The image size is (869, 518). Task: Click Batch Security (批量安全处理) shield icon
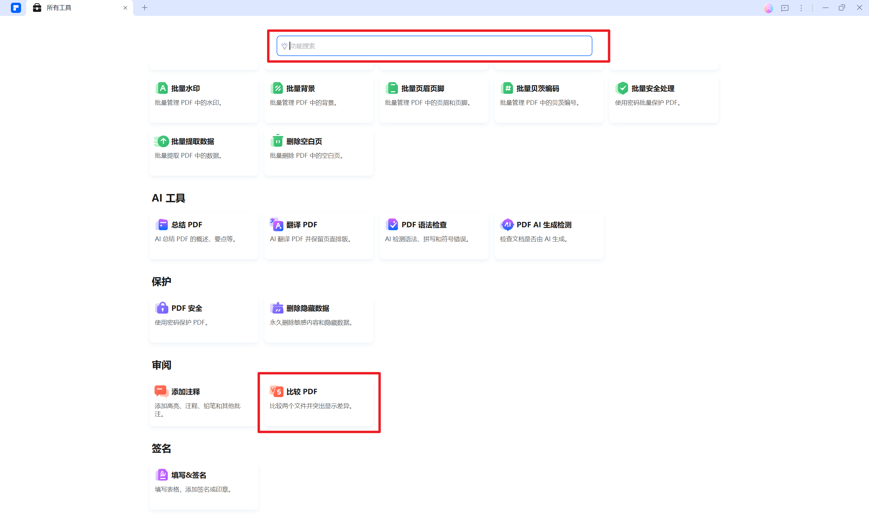[x=622, y=88]
